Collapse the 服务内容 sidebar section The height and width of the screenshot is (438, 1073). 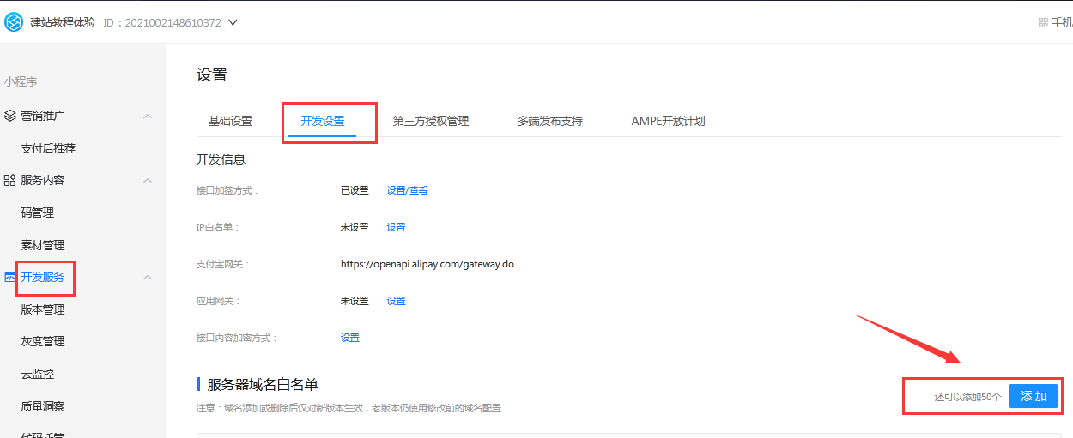coord(148,181)
